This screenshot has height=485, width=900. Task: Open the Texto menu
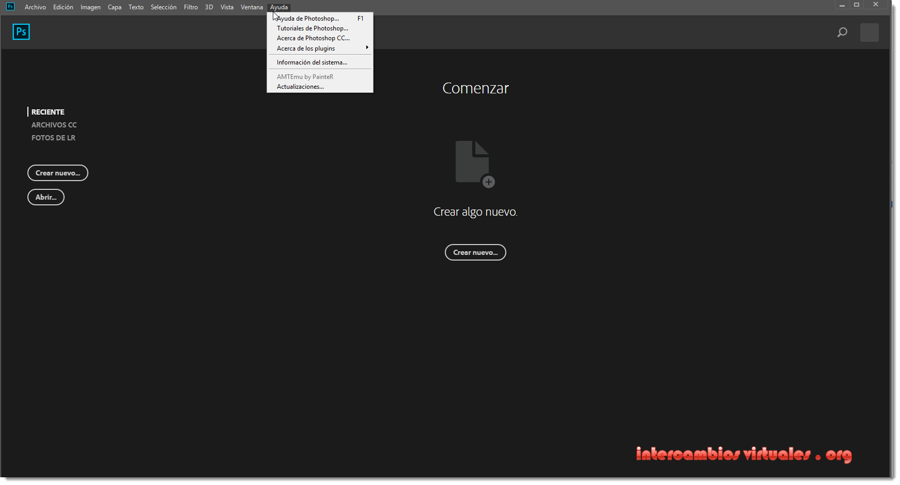click(136, 7)
